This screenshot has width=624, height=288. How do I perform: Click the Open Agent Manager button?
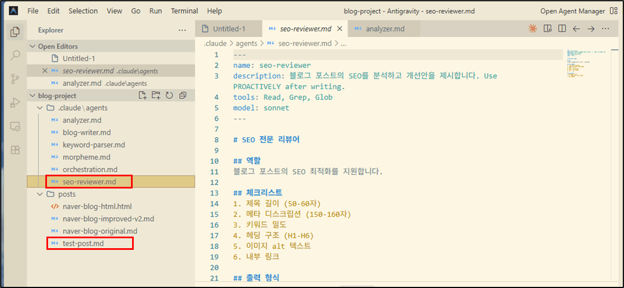point(571,11)
